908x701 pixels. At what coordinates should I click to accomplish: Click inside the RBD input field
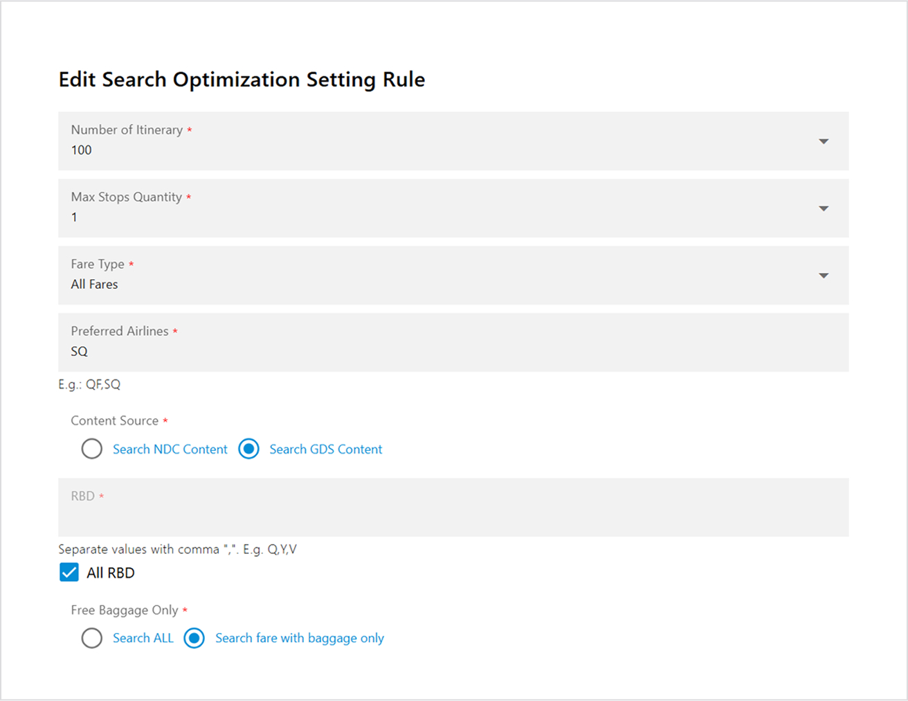click(x=453, y=507)
